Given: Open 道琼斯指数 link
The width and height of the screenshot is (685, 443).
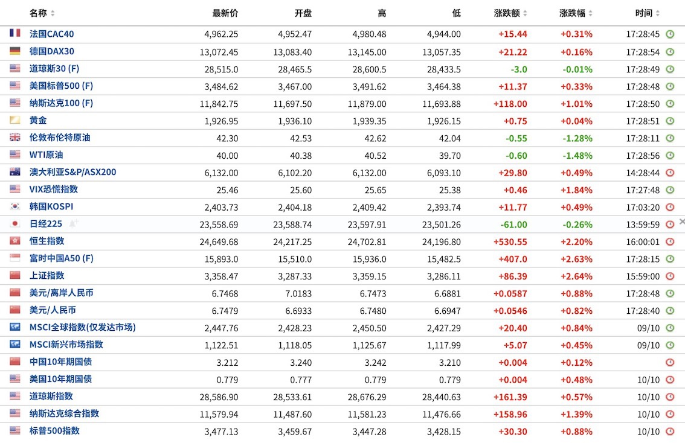Looking at the screenshot, I should point(51,397).
